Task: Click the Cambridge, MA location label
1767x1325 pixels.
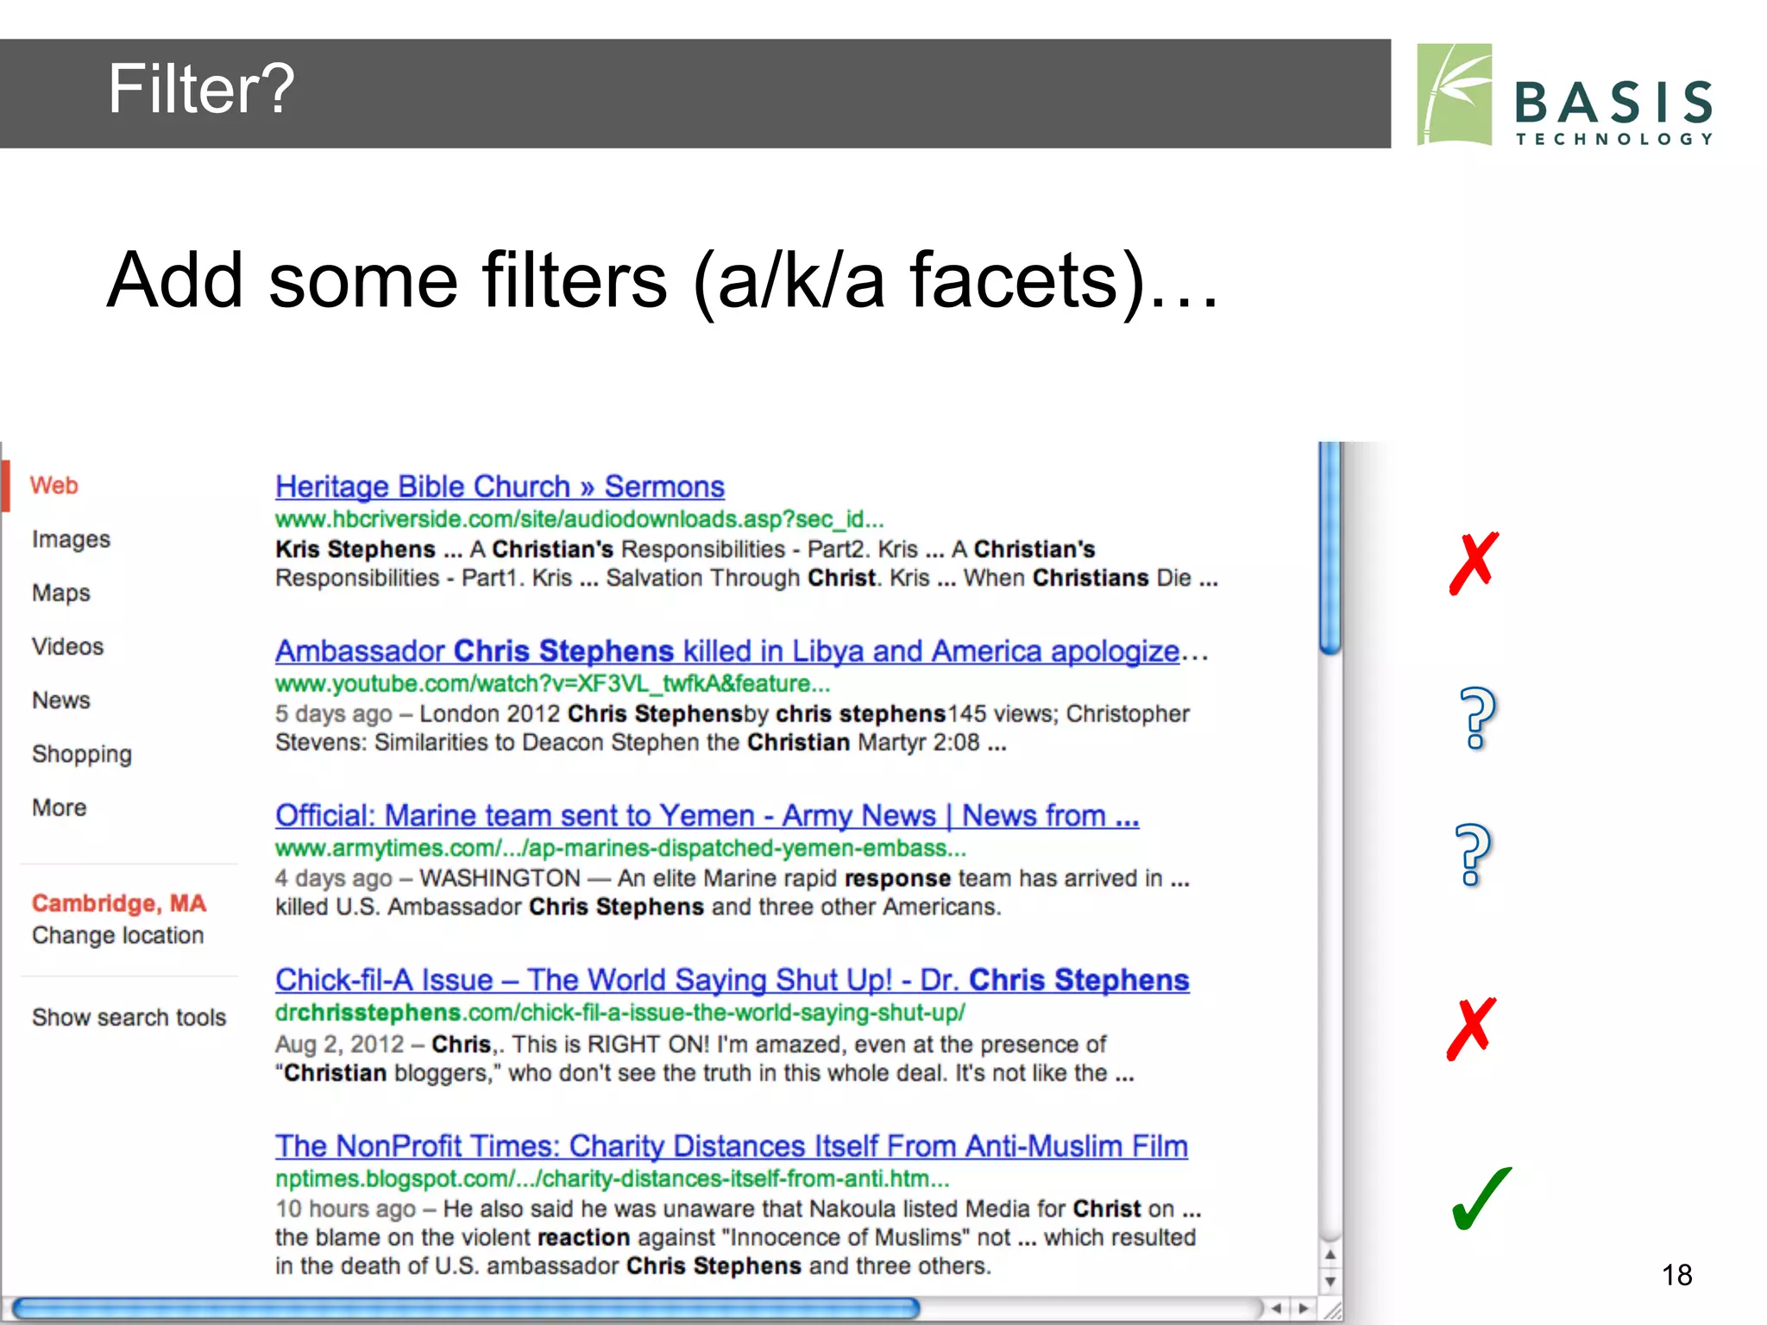Action: 119,903
